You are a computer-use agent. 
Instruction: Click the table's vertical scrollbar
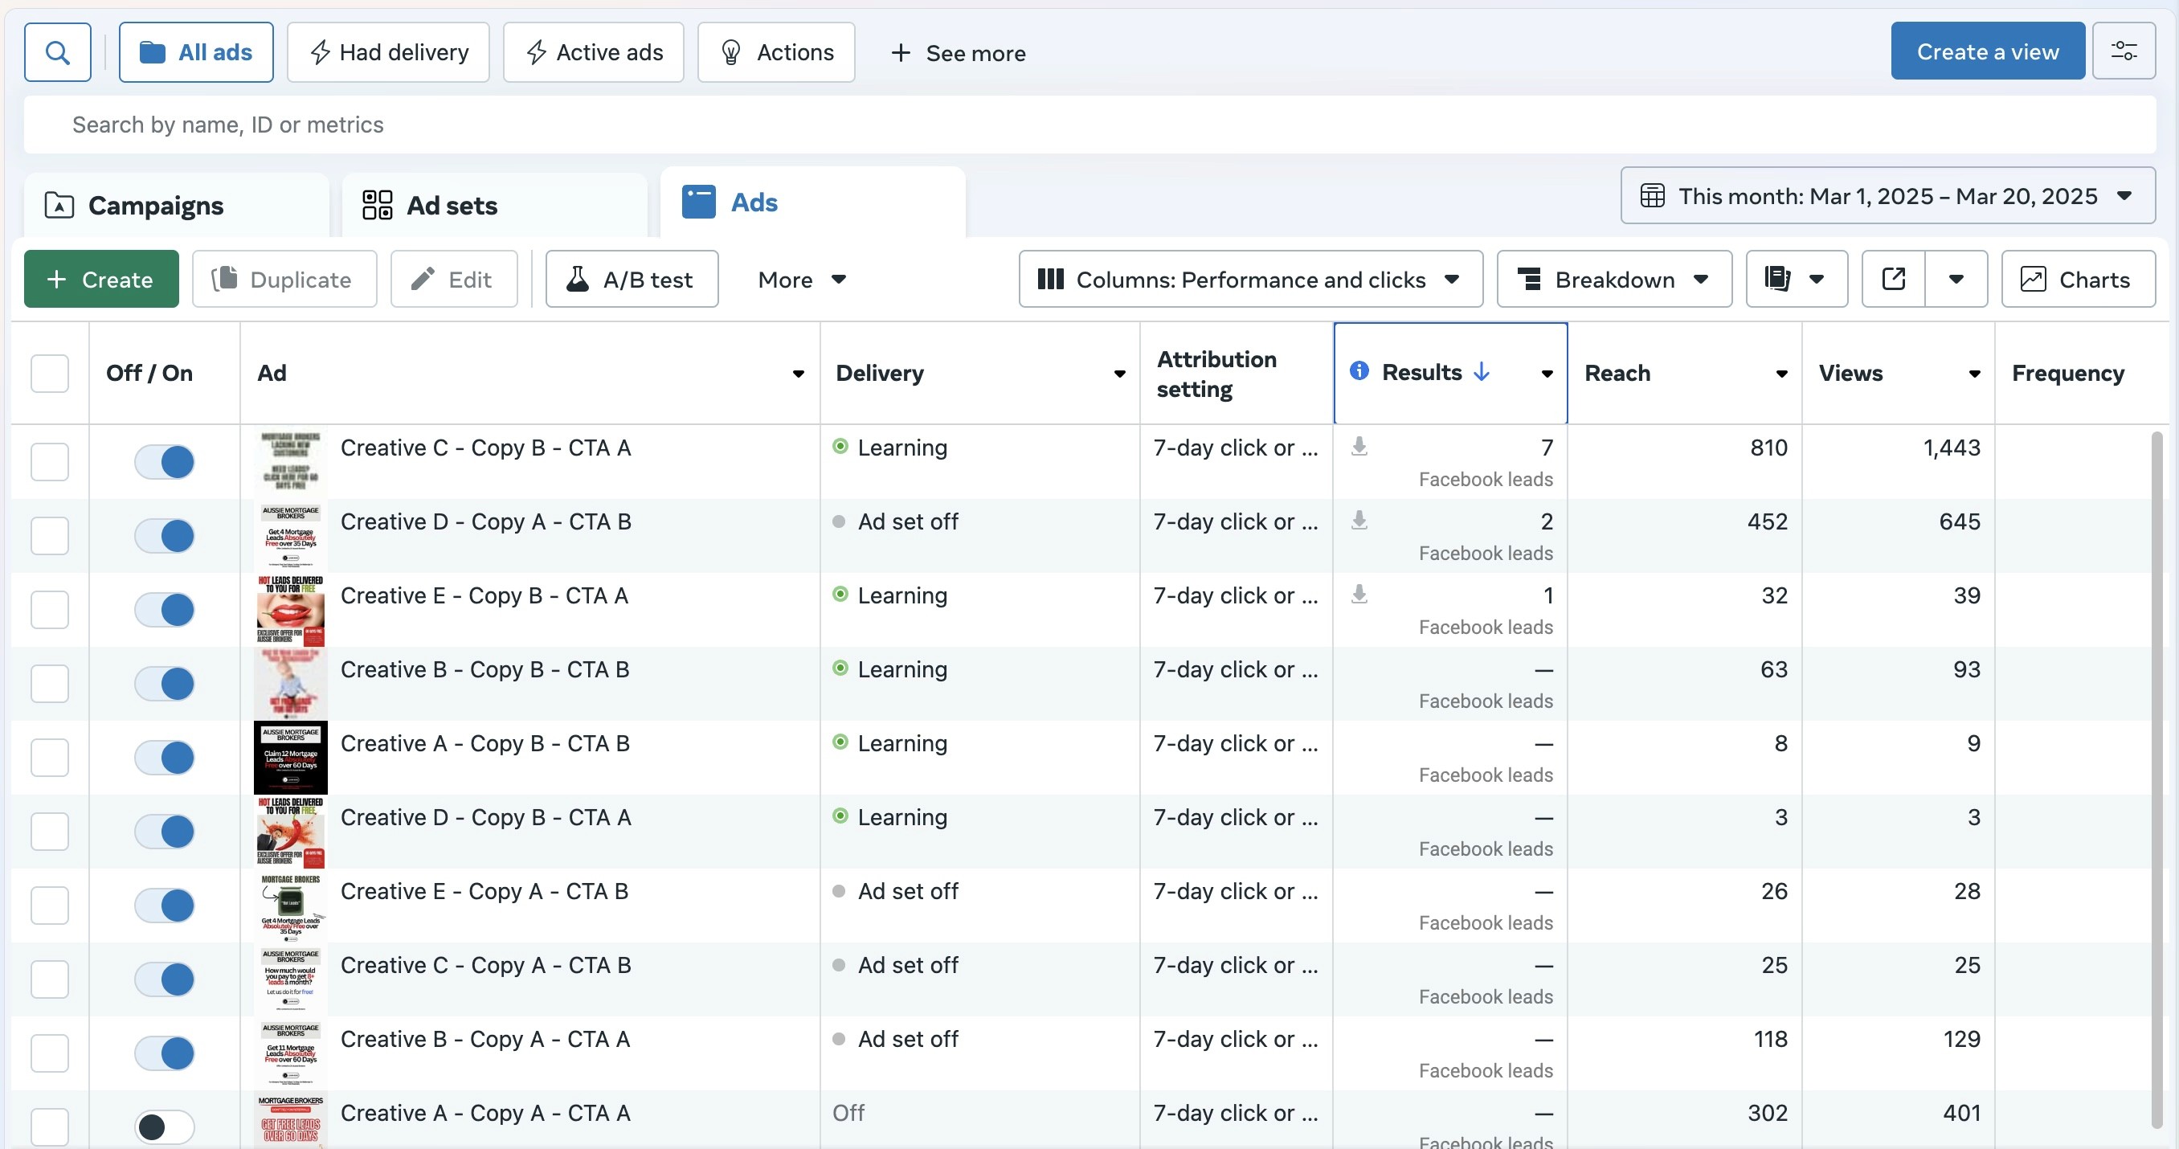coord(2157,779)
